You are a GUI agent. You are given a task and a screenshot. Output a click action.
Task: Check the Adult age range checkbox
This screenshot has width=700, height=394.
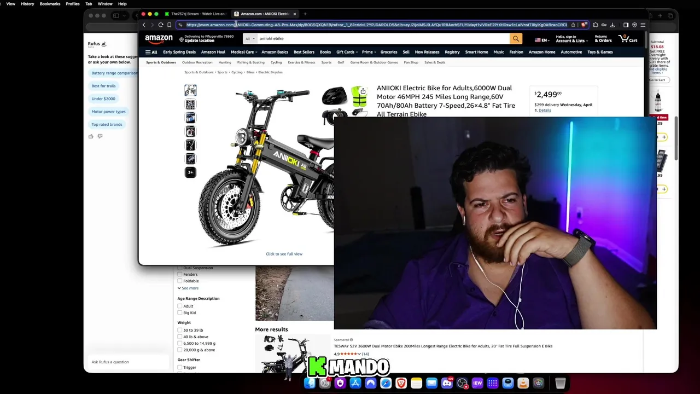click(180, 306)
